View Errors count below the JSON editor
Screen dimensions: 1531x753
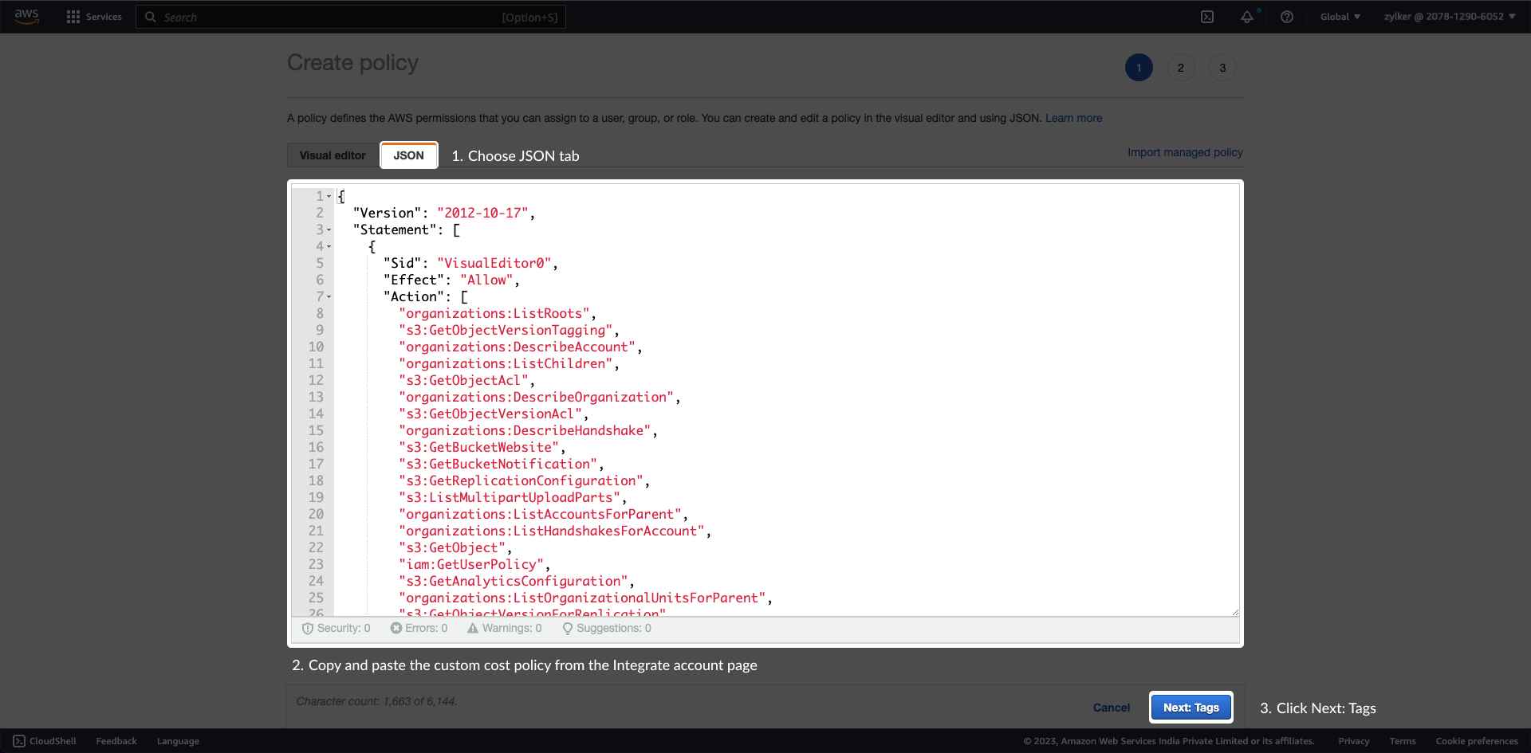(x=419, y=628)
